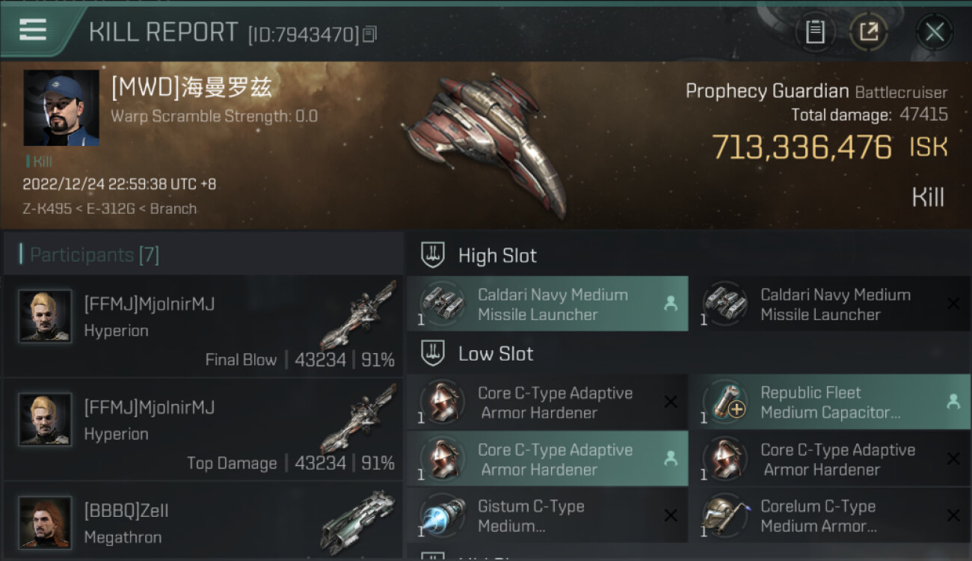Copy the kill report ID using copy icon
Image resolution: width=972 pixels, height=561 pixels.
click(x=370, y=34)
